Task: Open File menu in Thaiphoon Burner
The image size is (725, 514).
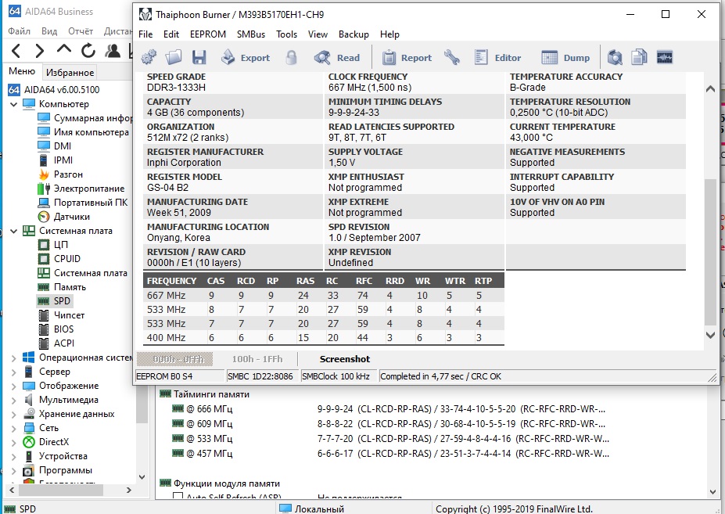Action: coord(145,34)
